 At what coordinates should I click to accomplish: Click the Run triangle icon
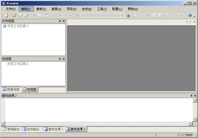point(142,15)
